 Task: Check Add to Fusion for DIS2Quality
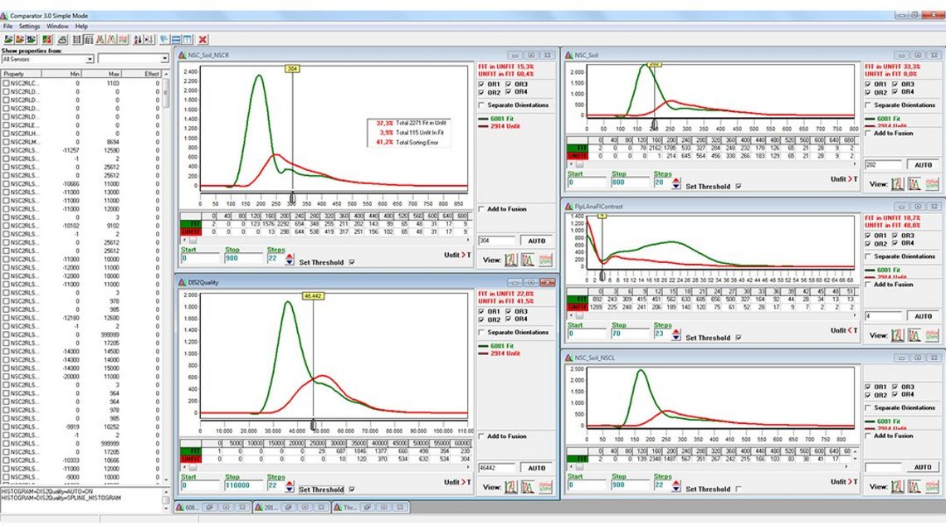click(x=480, y=436)
